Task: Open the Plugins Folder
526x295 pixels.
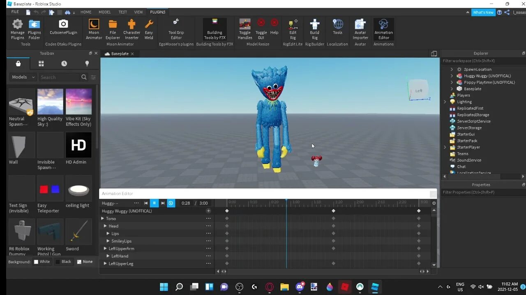Action: (x=34, y=29)
